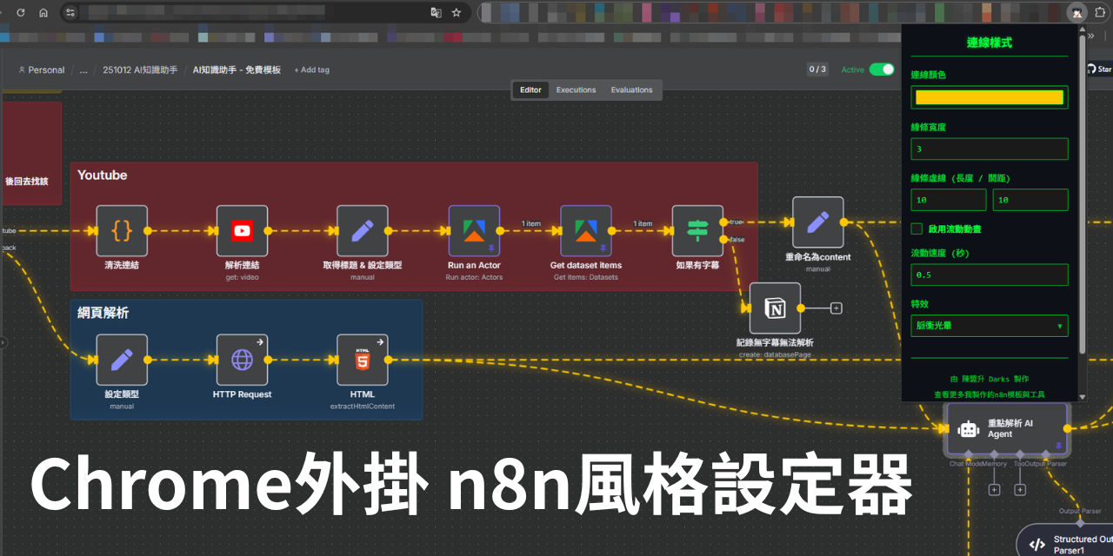Open the 特效 dropdown showing 脈衝光暈
Viewport: 1113px width, 556px height.
point(989,325)
